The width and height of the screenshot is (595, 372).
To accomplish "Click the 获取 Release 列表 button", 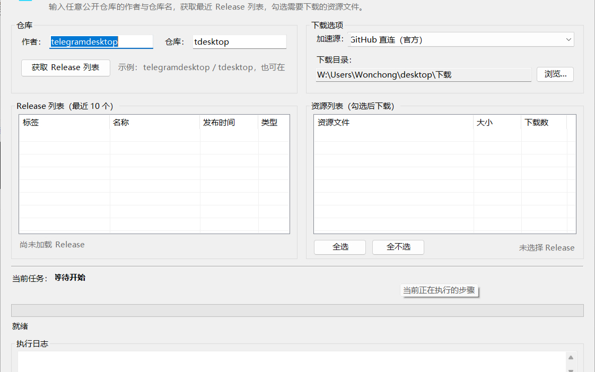I will point(66,68).
